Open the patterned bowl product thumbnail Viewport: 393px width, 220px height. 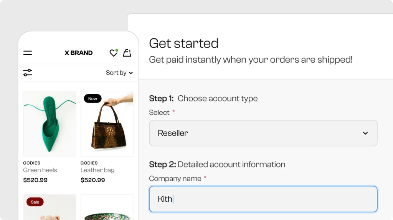tap(107, 207)
